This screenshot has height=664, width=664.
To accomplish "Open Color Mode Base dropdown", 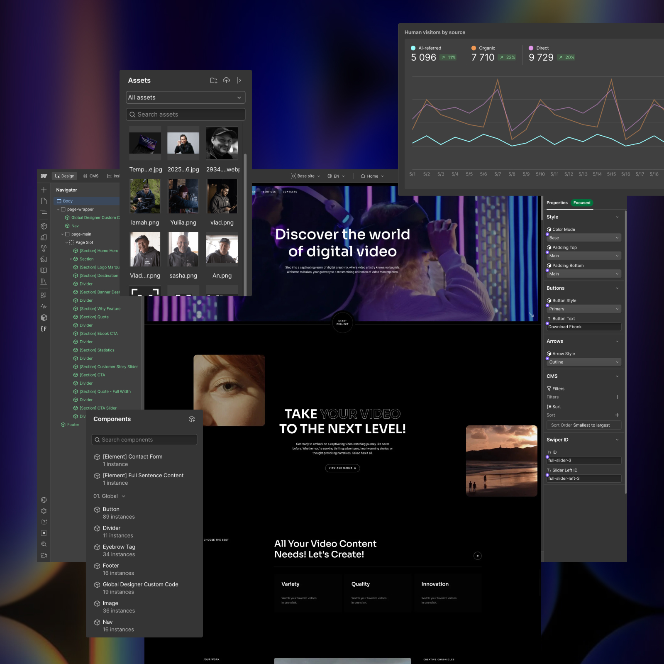I will (583, 238).
